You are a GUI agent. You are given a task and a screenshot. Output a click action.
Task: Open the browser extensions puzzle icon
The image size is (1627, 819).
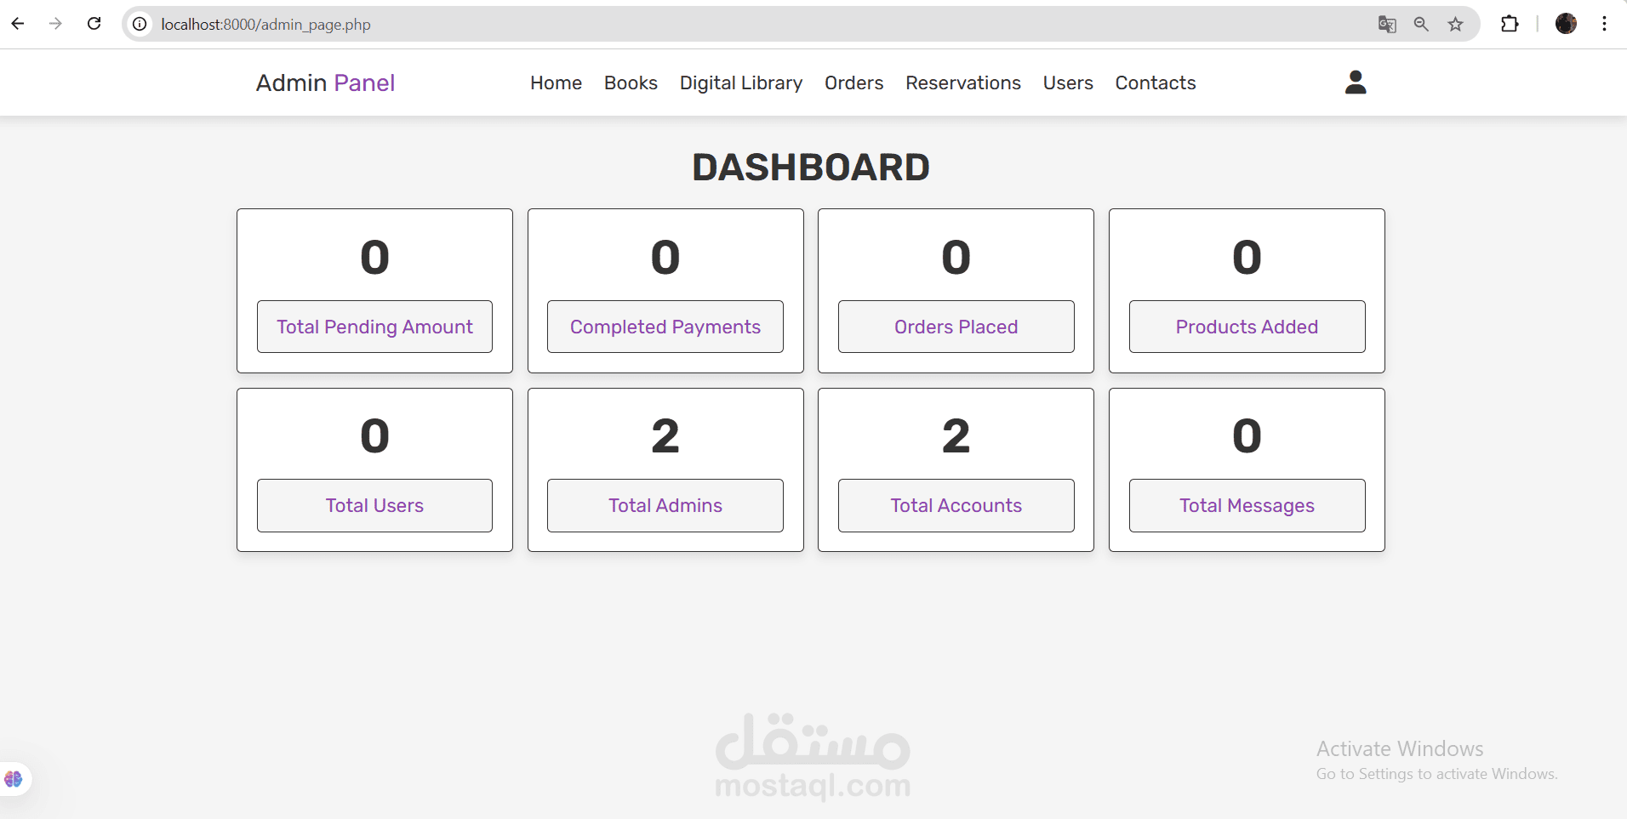[1510, 24]
